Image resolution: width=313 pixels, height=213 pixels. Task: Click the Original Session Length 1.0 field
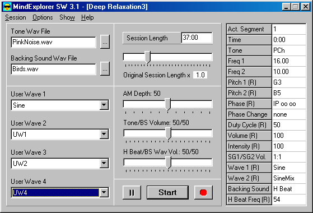(200, 75)
